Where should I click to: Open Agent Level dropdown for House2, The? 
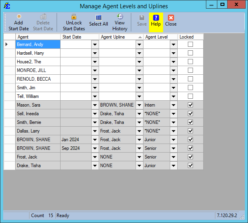[173, 62]
